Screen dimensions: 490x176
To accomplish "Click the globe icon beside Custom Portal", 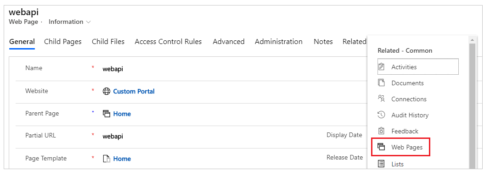I will 107,91.
